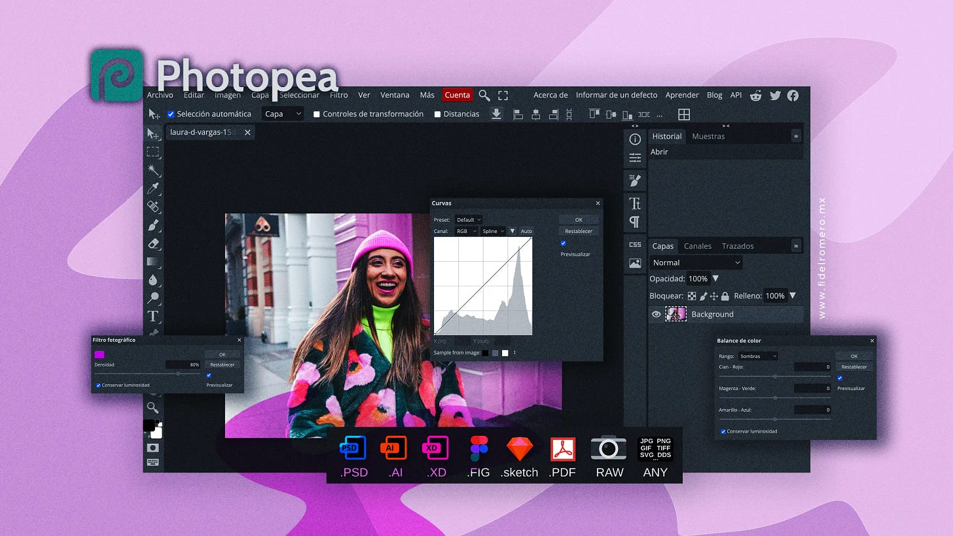Viewport: 953px width, 536px height.
Task: Open the Character panel icon
Action: [635, 204]
